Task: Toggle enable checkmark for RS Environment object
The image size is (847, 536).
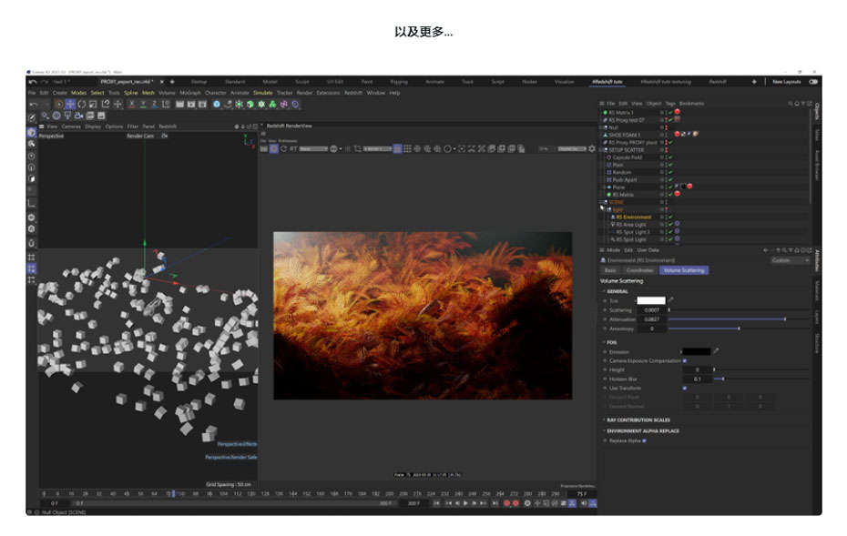Action: pos(670,217)
